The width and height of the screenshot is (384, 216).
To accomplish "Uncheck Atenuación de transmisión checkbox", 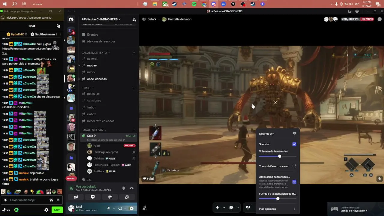I will tap(294, 182).
